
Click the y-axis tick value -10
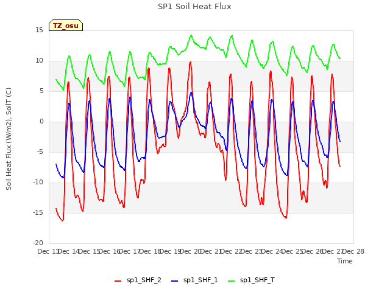click(38, 182)
